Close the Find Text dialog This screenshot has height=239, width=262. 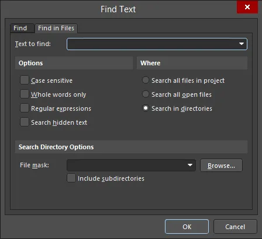[x=247, y=7]
